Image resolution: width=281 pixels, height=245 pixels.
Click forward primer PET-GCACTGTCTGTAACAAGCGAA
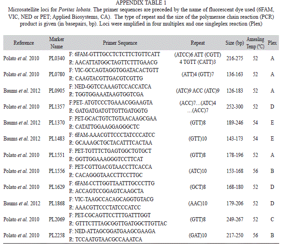point(115,119)
